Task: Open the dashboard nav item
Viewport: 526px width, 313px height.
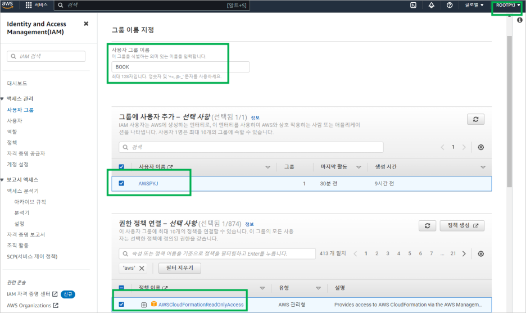Action: (17, 83)
